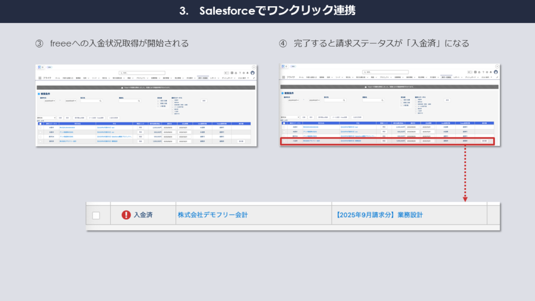Open the status dropdown above the left table
Viewport: 535px width, 301px height.
click(x=45, y=118)
